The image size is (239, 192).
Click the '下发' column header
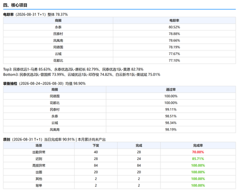click(x=96, y=145)
